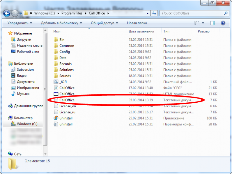Sort by the Размер column header
The height and width of the screenshot is (174, 232).
click(x=203, y=31)
